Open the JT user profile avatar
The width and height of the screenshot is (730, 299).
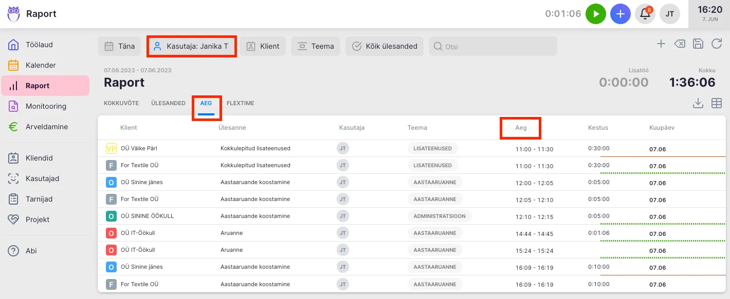(670, 14)
